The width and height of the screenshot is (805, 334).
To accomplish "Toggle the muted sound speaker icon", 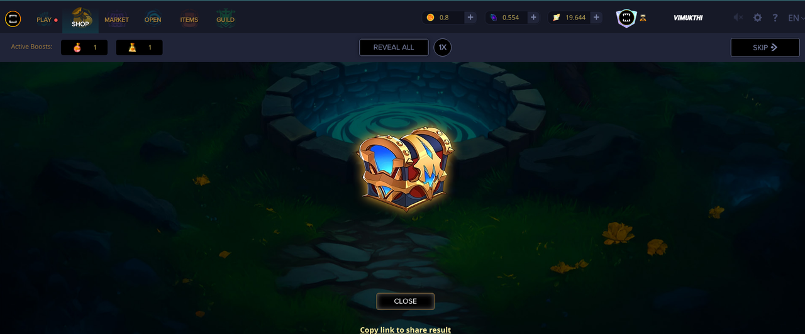I will (738, 18).
